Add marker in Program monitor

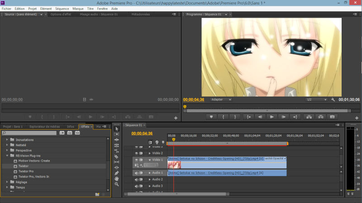pyautogui.click(x=211, y=117)
